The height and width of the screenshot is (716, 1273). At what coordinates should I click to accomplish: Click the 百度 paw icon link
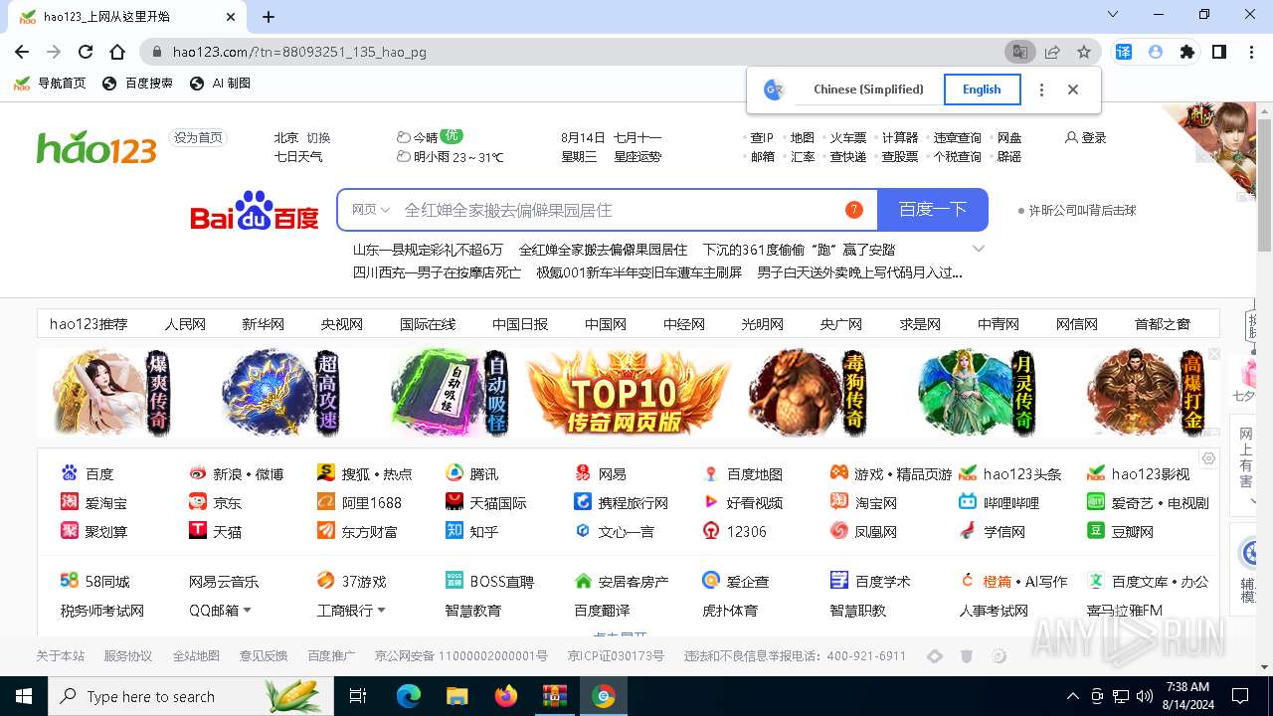pos(70,473)
